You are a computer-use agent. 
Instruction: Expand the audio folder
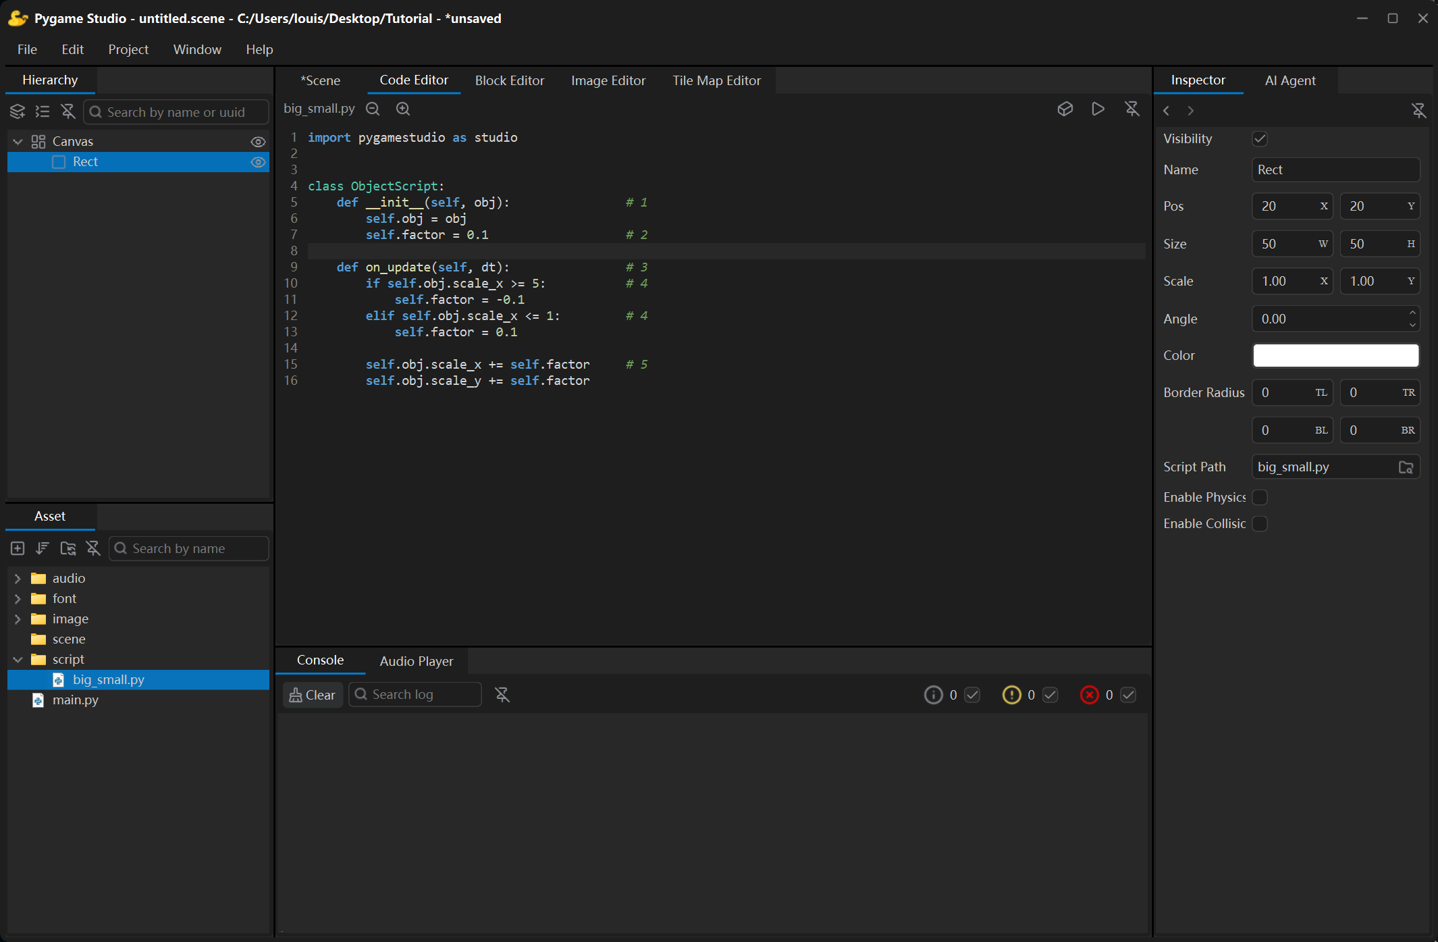click(x=18, y=579)
